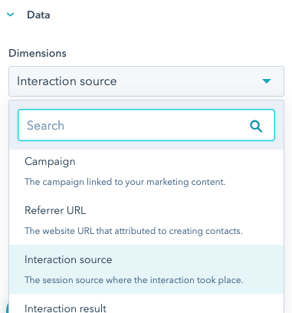The height and width of the screenshot is (313, 292).
Task: Click the magnifier search icon
Action: [x=256, y=126]
